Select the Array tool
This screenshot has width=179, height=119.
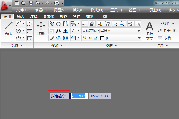tap(66, 38)
